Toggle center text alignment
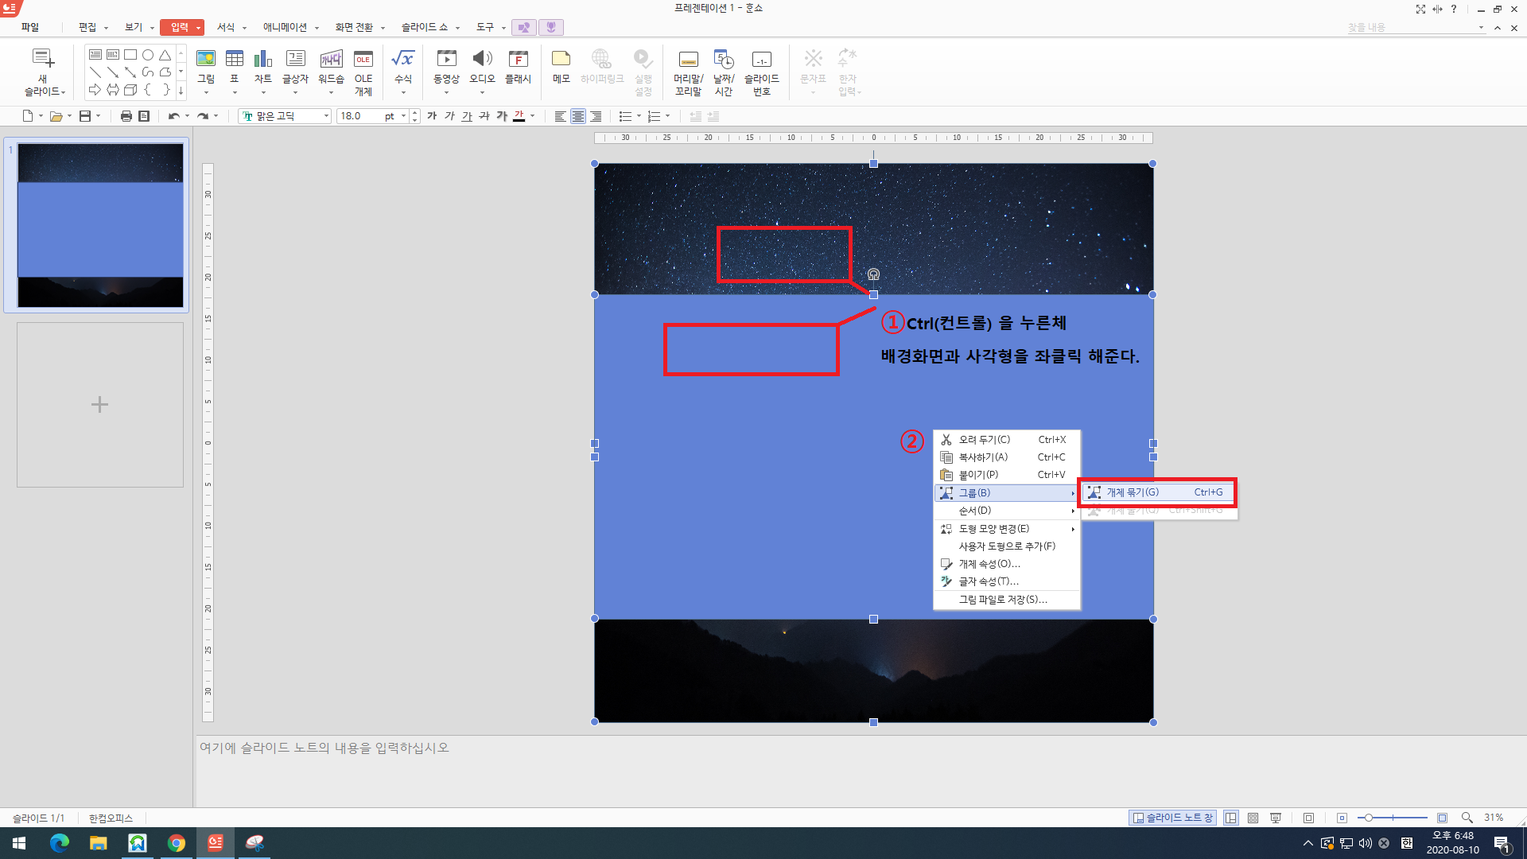 (x=578, y=116)
